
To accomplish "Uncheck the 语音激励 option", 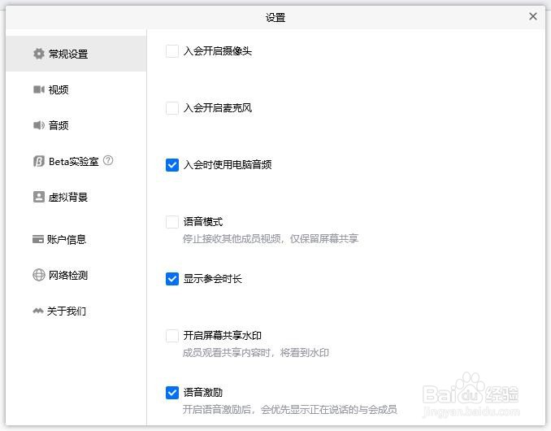I will click(x=172, y=393).
